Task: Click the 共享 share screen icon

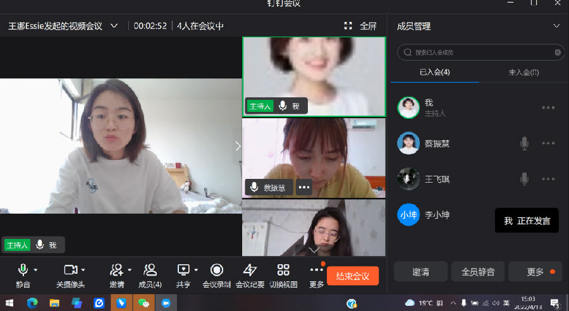Action: click(183, 271)
